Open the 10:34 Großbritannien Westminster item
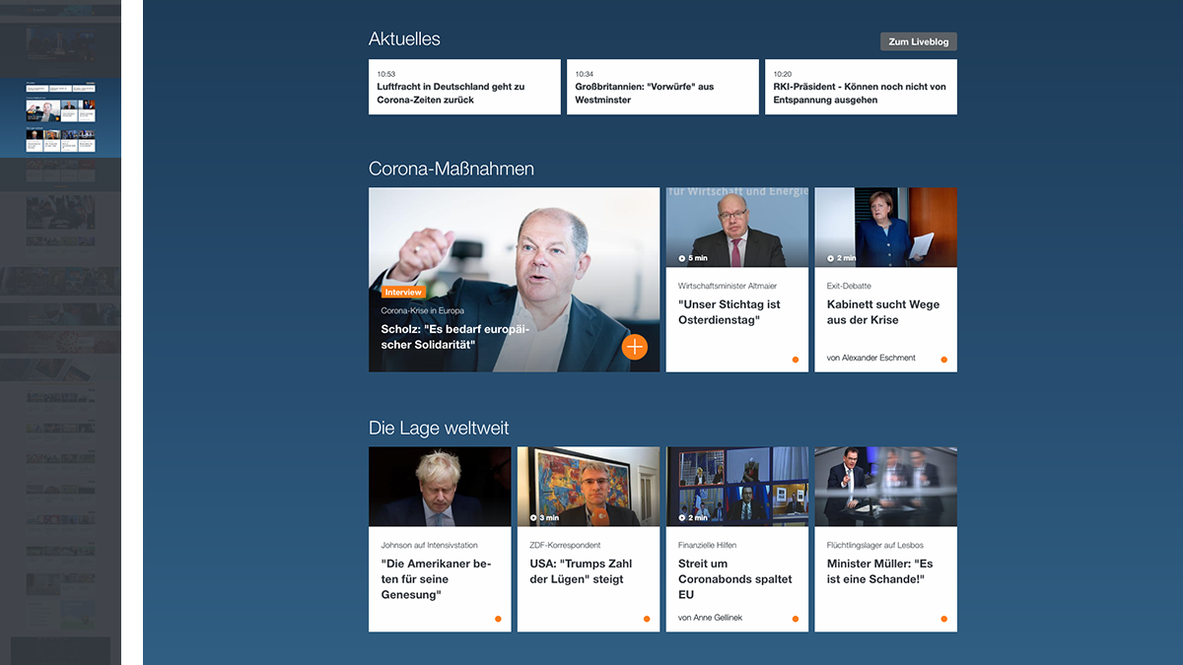The image size is (1183, 665). pos(662,88)
